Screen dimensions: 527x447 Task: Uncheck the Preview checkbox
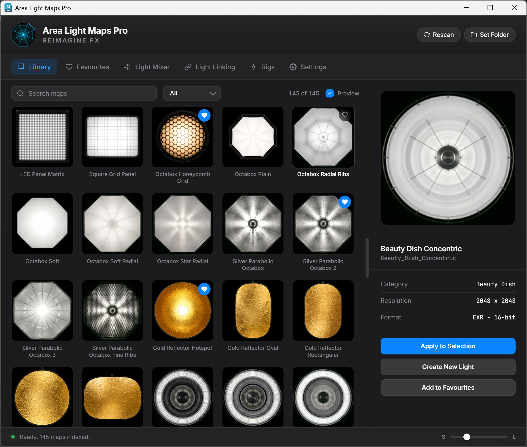330,93
